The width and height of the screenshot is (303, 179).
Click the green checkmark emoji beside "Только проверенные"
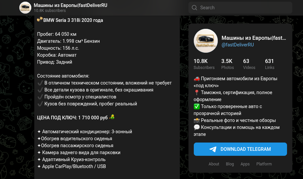[197, 106]
